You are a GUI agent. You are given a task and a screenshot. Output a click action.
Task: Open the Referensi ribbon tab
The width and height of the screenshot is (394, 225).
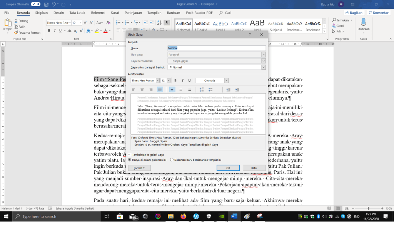tap(98, 13)
